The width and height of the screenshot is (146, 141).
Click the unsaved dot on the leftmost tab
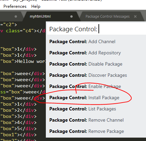[16, 17]
